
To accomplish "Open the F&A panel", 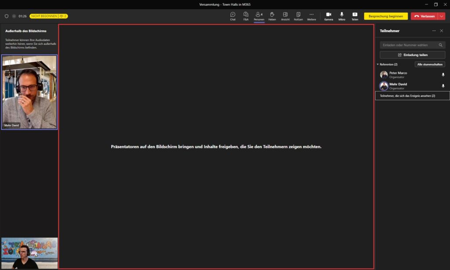I will click(x=246, y=16).
